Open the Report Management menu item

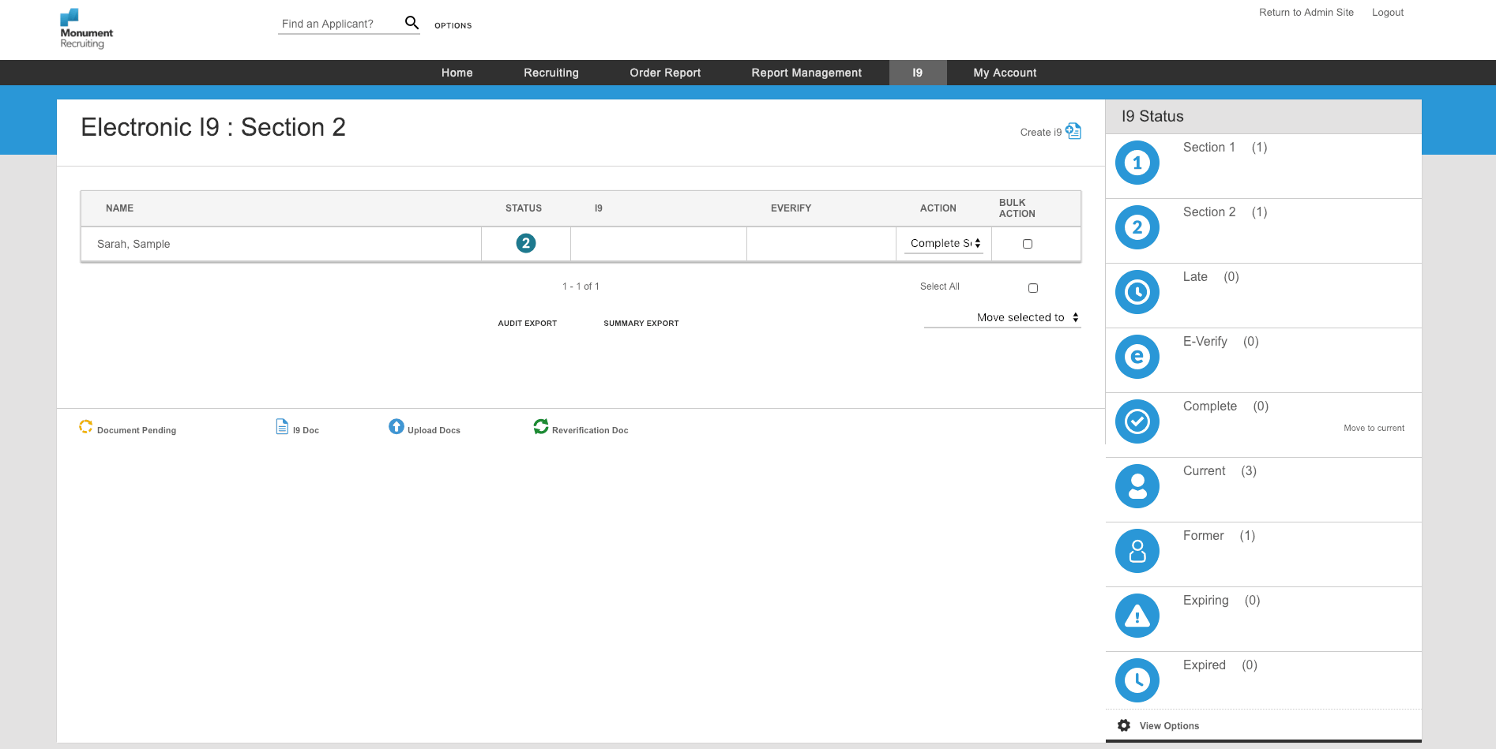pos(806,73)
